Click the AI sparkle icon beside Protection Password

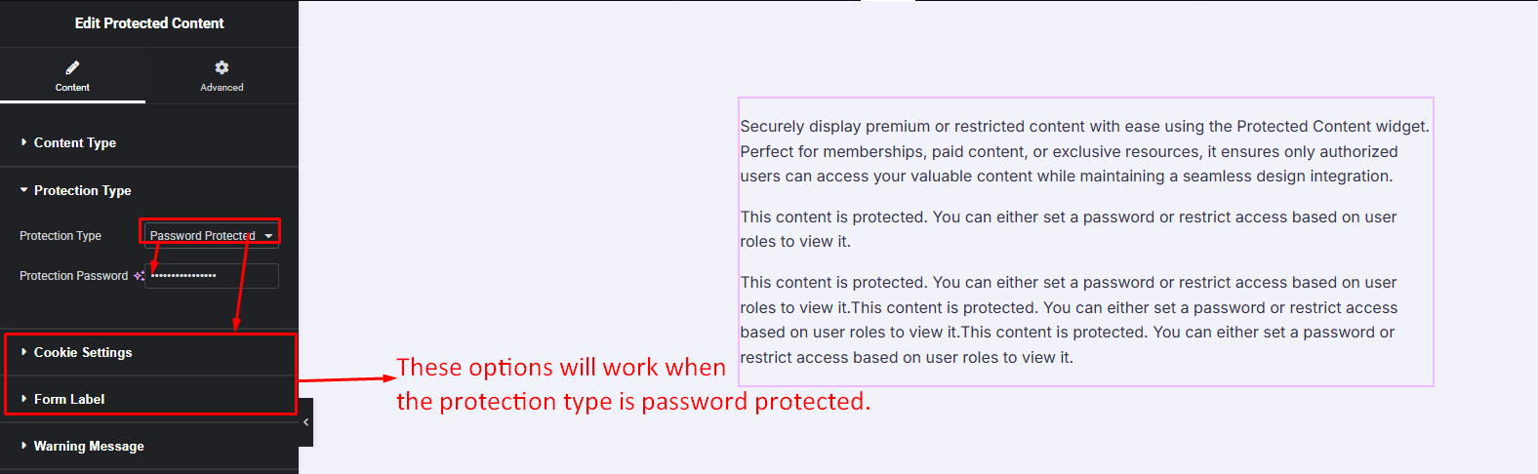coord(139,276)
